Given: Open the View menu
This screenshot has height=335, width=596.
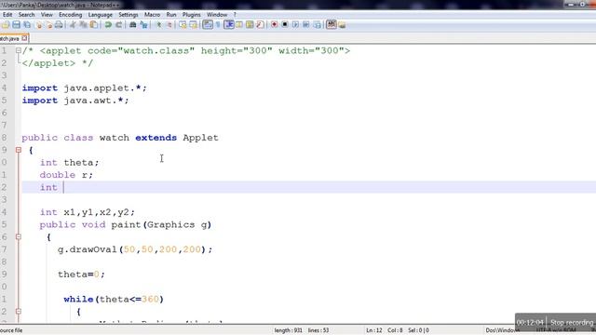Looking at the screenshot, I should tap(47, 15).
